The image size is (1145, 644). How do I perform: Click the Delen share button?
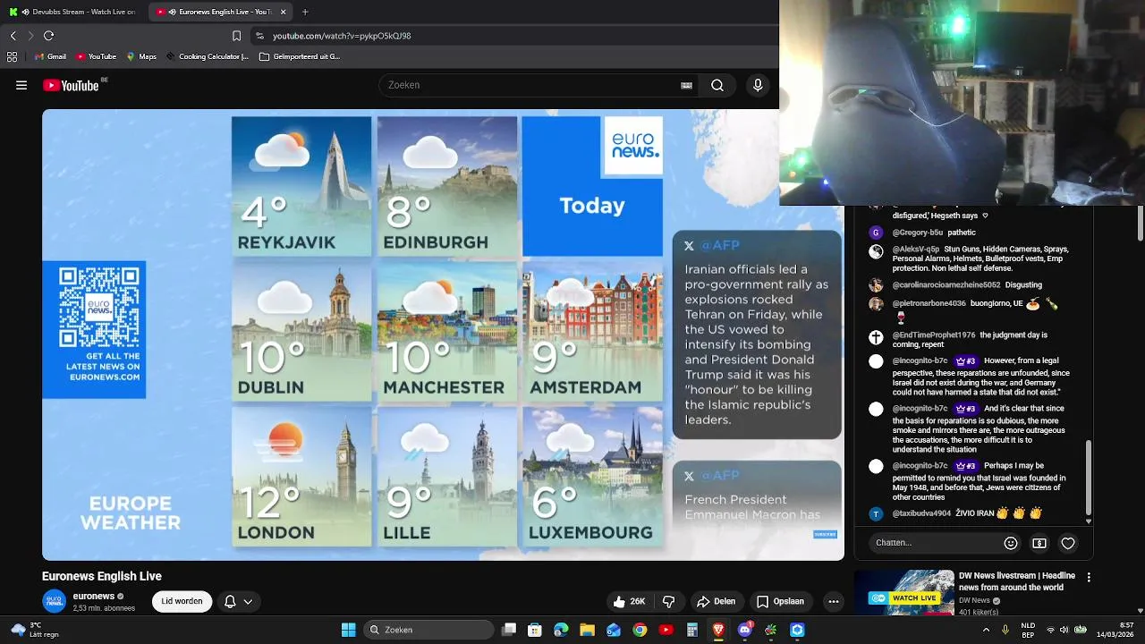(716, 601)
